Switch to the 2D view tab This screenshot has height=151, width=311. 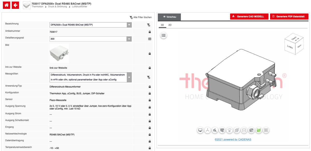click(170, 25)
